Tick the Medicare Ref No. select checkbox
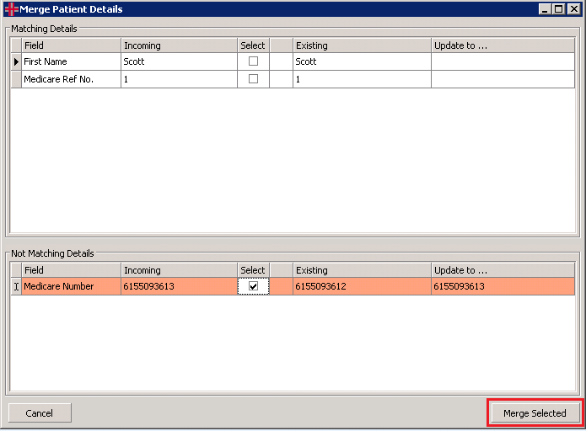 pos(253,79)
